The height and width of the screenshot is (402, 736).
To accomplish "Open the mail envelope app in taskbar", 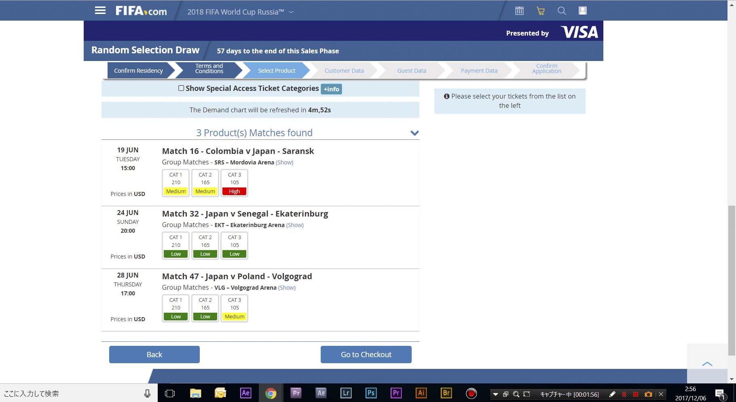I will [x=220, y=393].
